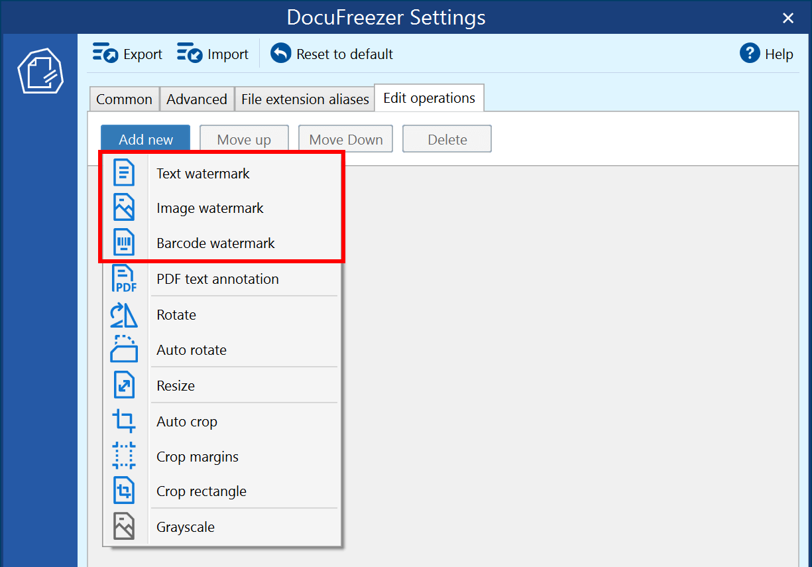Open the Advanced tab
Viewport: 812px width, 567px height.
(197, 99)
